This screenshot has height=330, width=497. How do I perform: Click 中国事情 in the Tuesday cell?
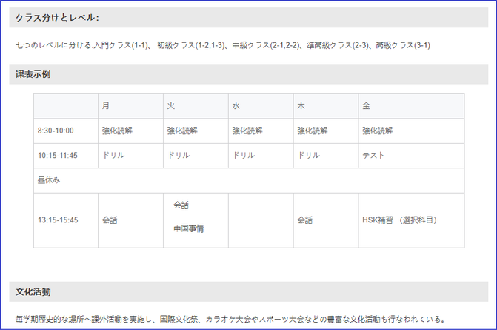click(189, 229)
